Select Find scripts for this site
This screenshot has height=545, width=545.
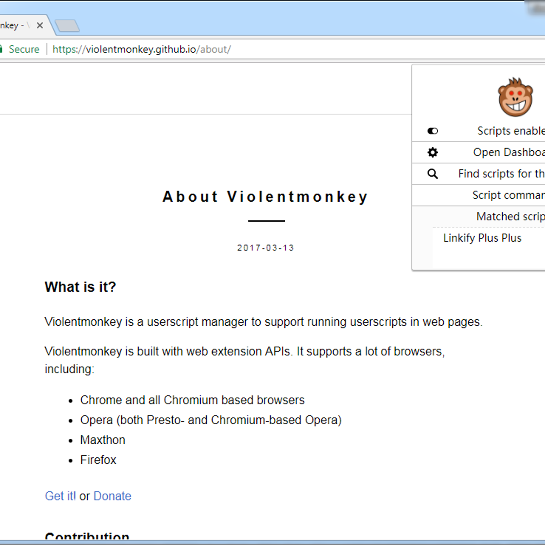(479, 173)
